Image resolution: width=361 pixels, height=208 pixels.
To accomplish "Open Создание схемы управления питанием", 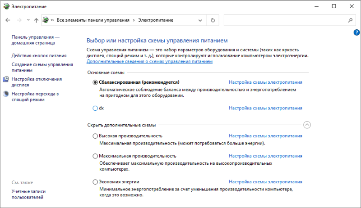I will click(42, 67).
